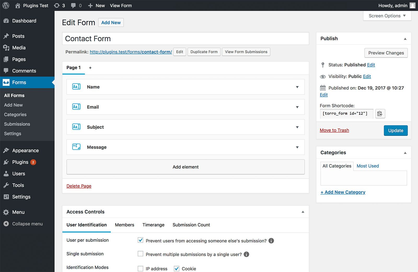Click the eye icon next to Visibility
Screen dimensions: 418x272
pos(323,76)
